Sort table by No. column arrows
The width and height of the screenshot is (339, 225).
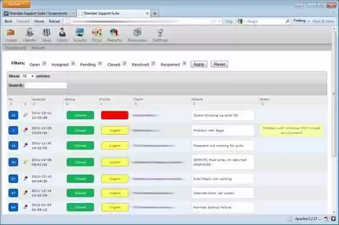(x=11, y=104)
